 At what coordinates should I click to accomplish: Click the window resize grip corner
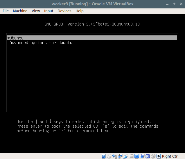184,158
